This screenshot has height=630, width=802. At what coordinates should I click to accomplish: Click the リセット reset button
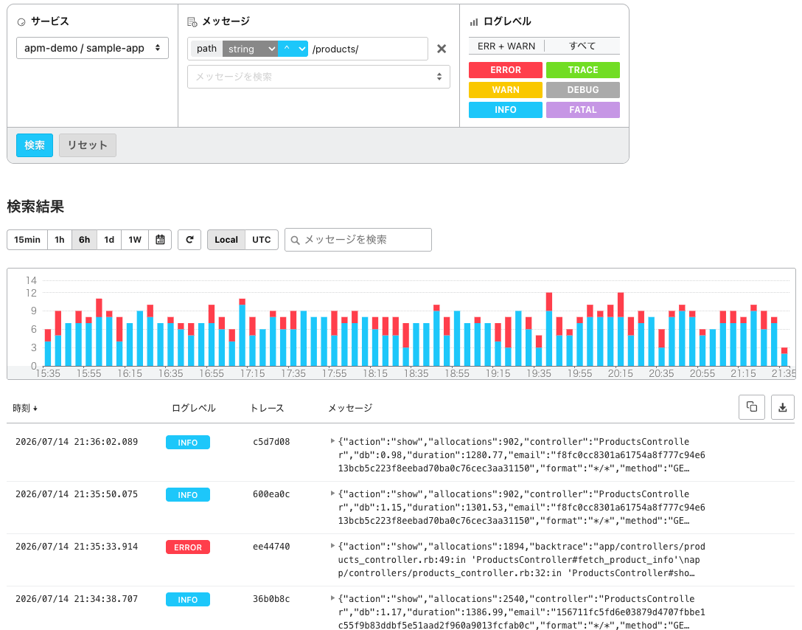point(88,145)
